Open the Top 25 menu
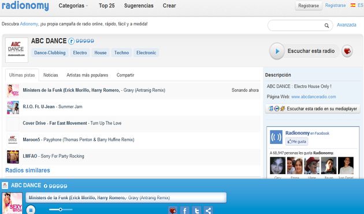The image size is (364, 214). coord(106,6)
